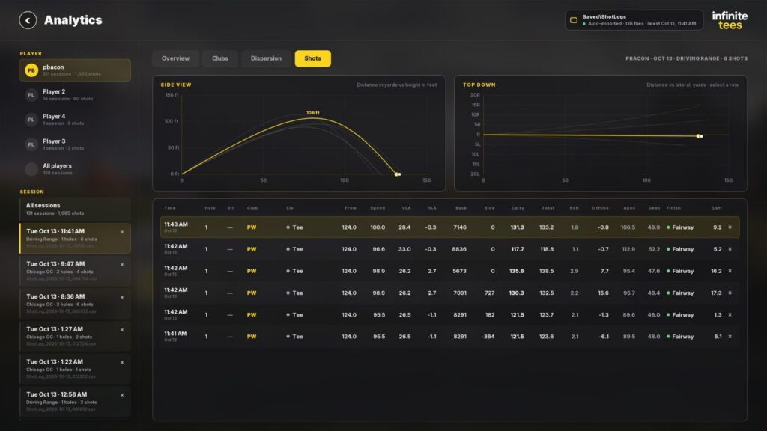Remove the Oct 13 1:22 AM session
This screenshot has width=767, height=431.
click(122, 363)
